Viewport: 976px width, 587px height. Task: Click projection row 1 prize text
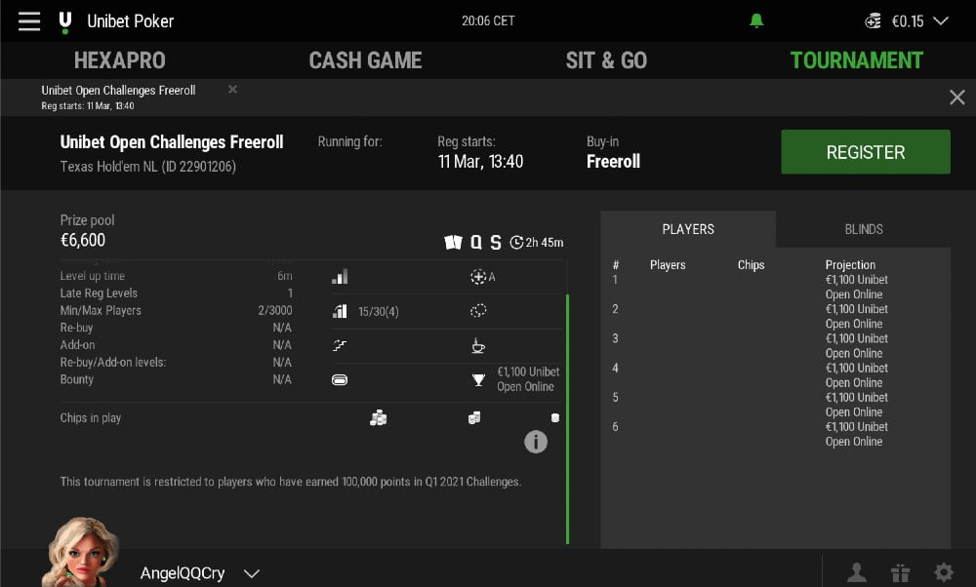click(x=857, y=288)
